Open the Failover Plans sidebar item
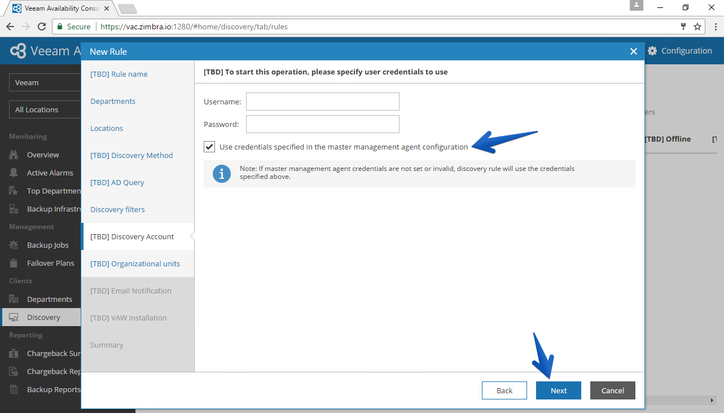 click(51, 263)
